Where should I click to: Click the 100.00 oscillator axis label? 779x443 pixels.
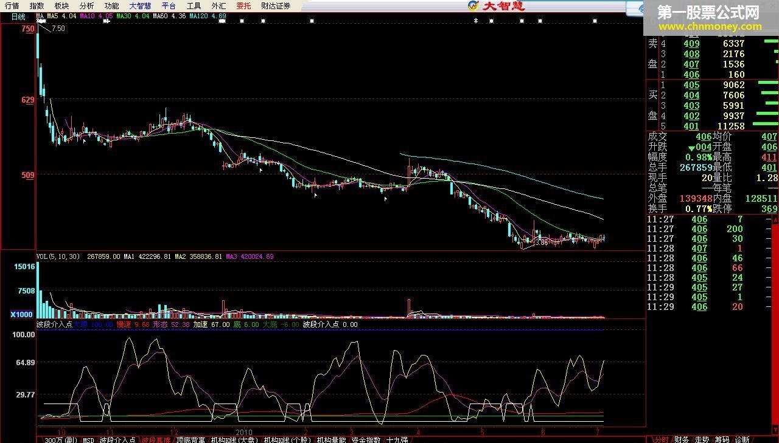coord(24,334)
